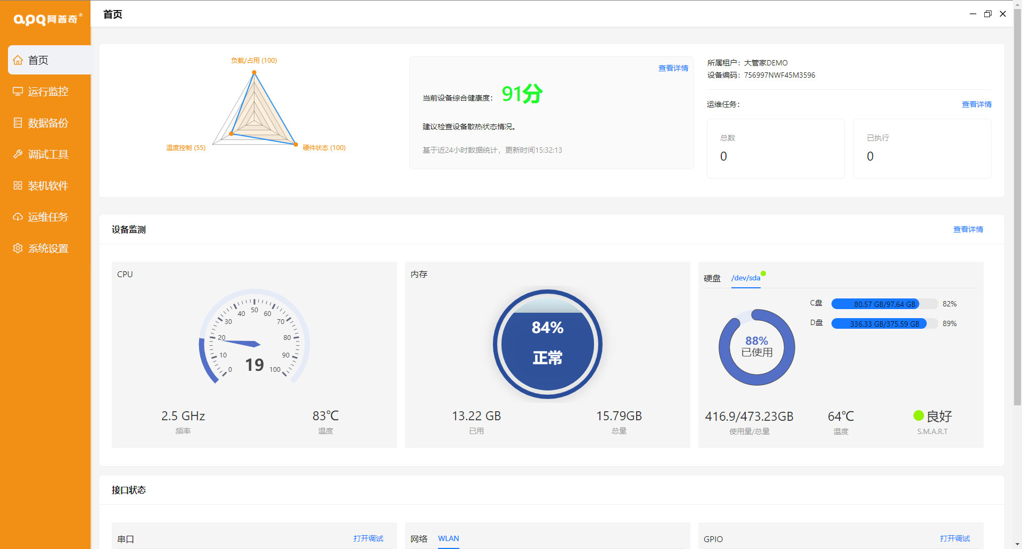Open 设备监测 查看详情 link

pos(968,229)
